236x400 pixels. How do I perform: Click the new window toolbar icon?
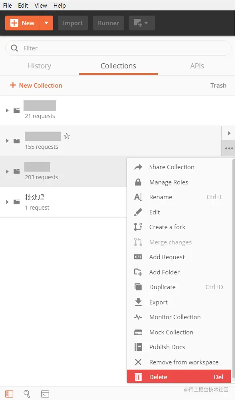tap(142, 23)
